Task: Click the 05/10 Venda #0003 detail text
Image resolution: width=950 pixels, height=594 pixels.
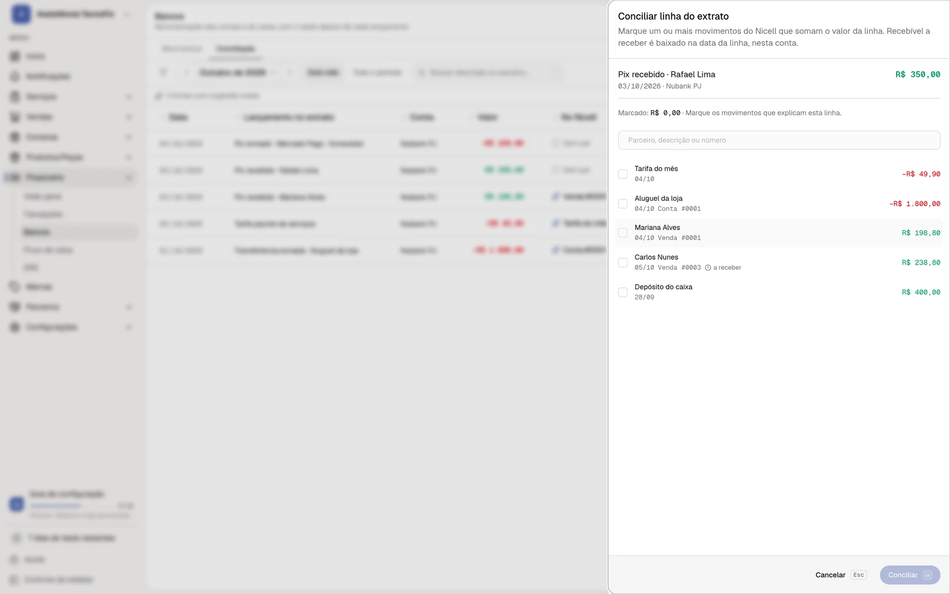Action: [x=668, y=268]
